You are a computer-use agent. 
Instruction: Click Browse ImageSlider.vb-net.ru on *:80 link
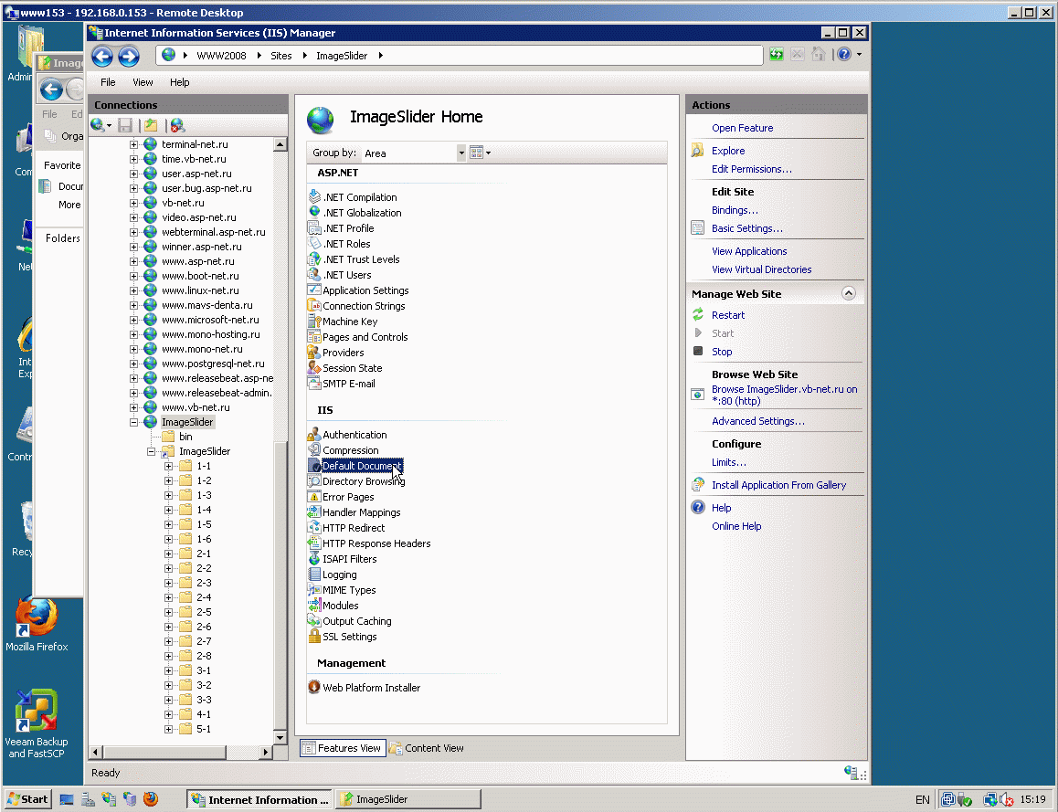pyautogui.click(x=784, y=395)
